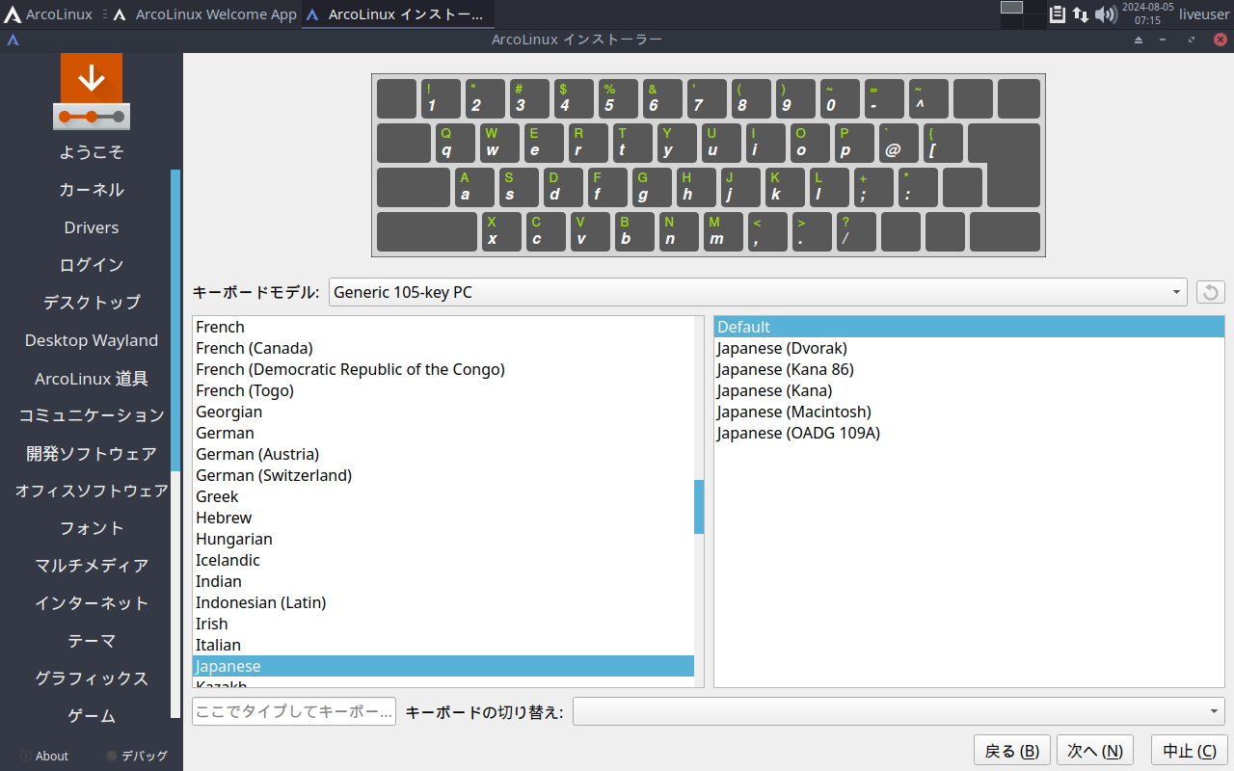Select the Default variant

[969, 327]
